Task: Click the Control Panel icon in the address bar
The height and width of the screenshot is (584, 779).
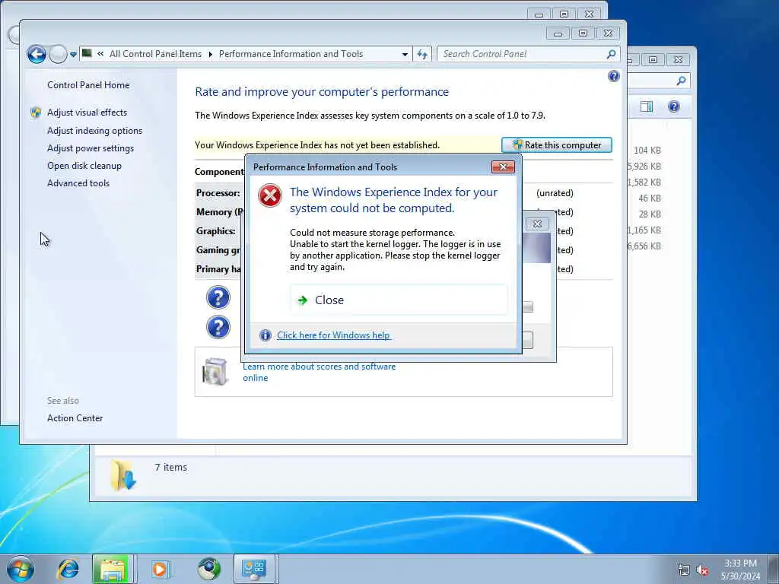Action: tap(87, 53)
